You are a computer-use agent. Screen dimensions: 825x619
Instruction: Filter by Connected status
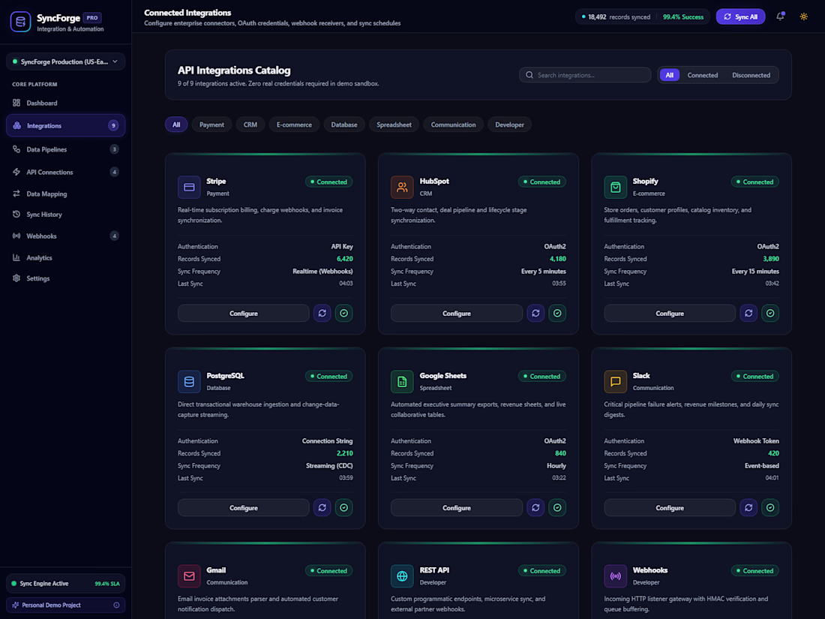coord(703,75)
